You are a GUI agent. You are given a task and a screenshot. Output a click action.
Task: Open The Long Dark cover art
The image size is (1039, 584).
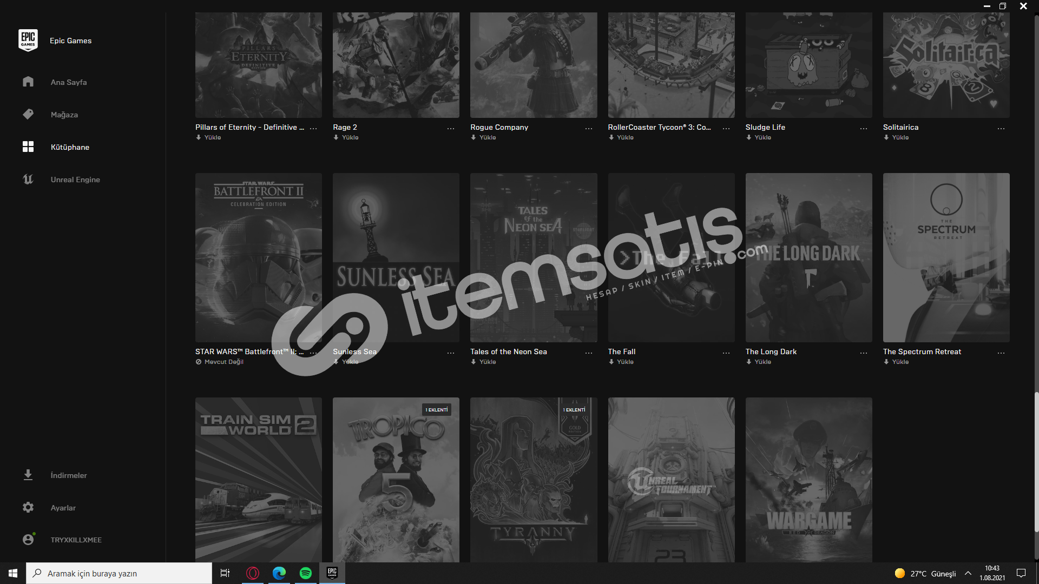click(x=809, y=257)
